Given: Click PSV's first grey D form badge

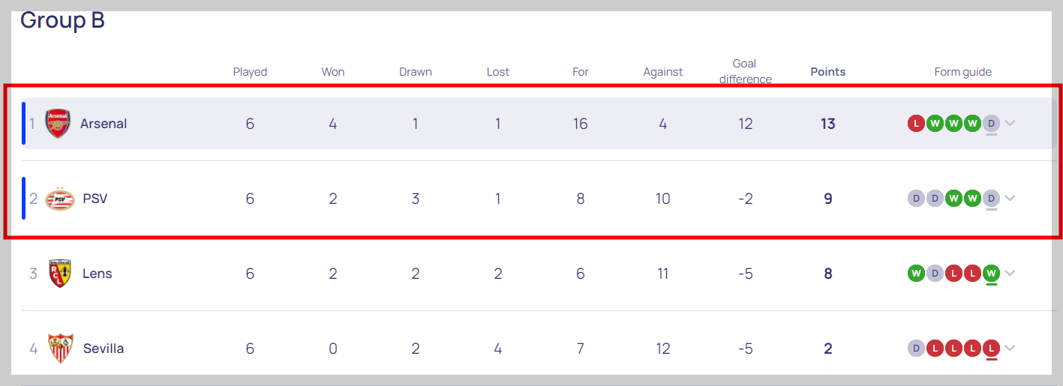Looking at the screenshot, I should click(x=916, y=199).
